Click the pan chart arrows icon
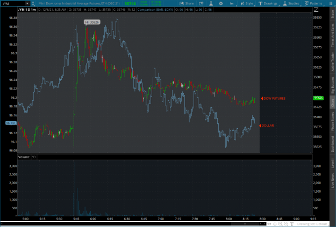This screenshot has height=227, width=336. [269, 224]
